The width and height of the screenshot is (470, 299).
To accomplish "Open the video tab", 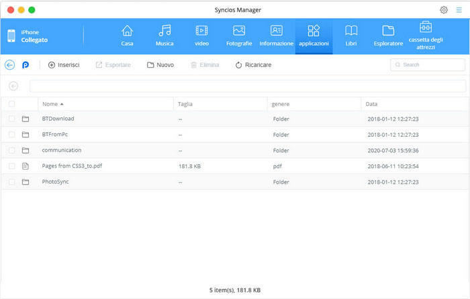I will click(x=201, y=36).
